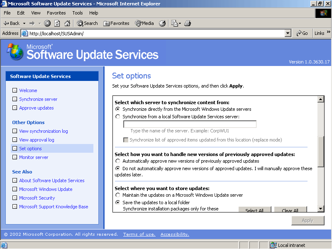Expand the Address bar dropdown arrow

pyautogui.click(x=288, y=33)
